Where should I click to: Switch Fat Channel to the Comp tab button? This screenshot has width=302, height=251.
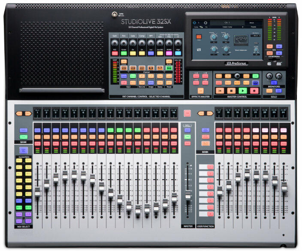click(x=142, y=68)
